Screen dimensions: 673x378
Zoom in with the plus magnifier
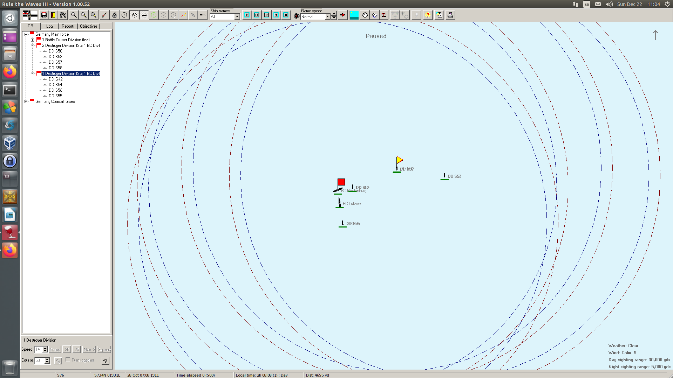[x=74, y=15]
